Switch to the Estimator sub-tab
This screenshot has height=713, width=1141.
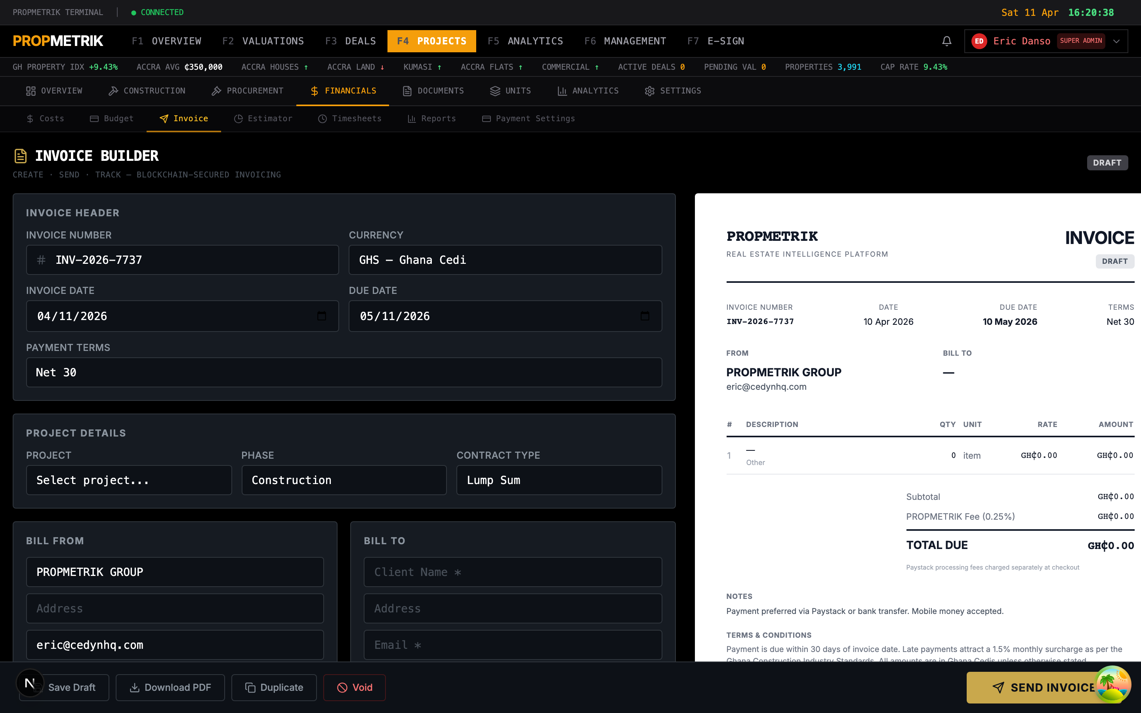(263, 119)
